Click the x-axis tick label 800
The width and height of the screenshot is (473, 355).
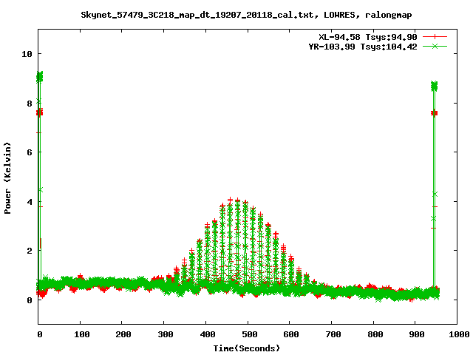(375, 334)
